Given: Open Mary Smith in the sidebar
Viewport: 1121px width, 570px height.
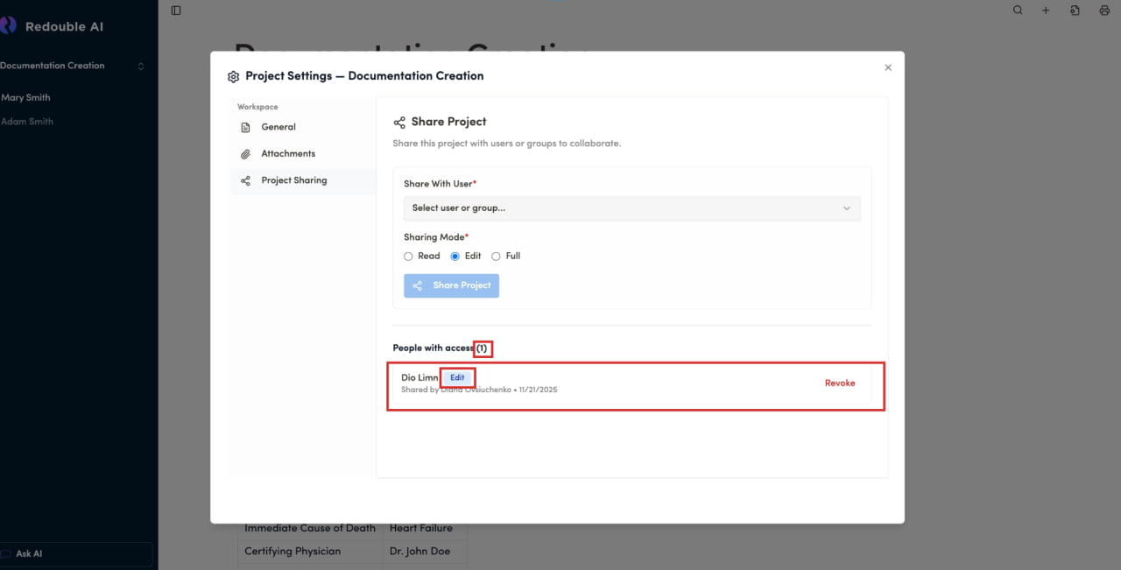Looking at the screenshot, I should coord(26,98).
